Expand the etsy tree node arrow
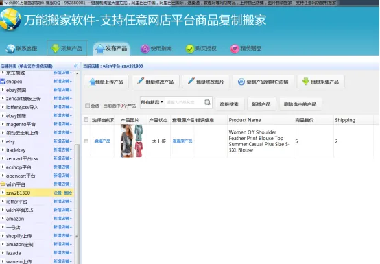Image resolution: width=380 pixels, height=264 pixels. [3, 141]
